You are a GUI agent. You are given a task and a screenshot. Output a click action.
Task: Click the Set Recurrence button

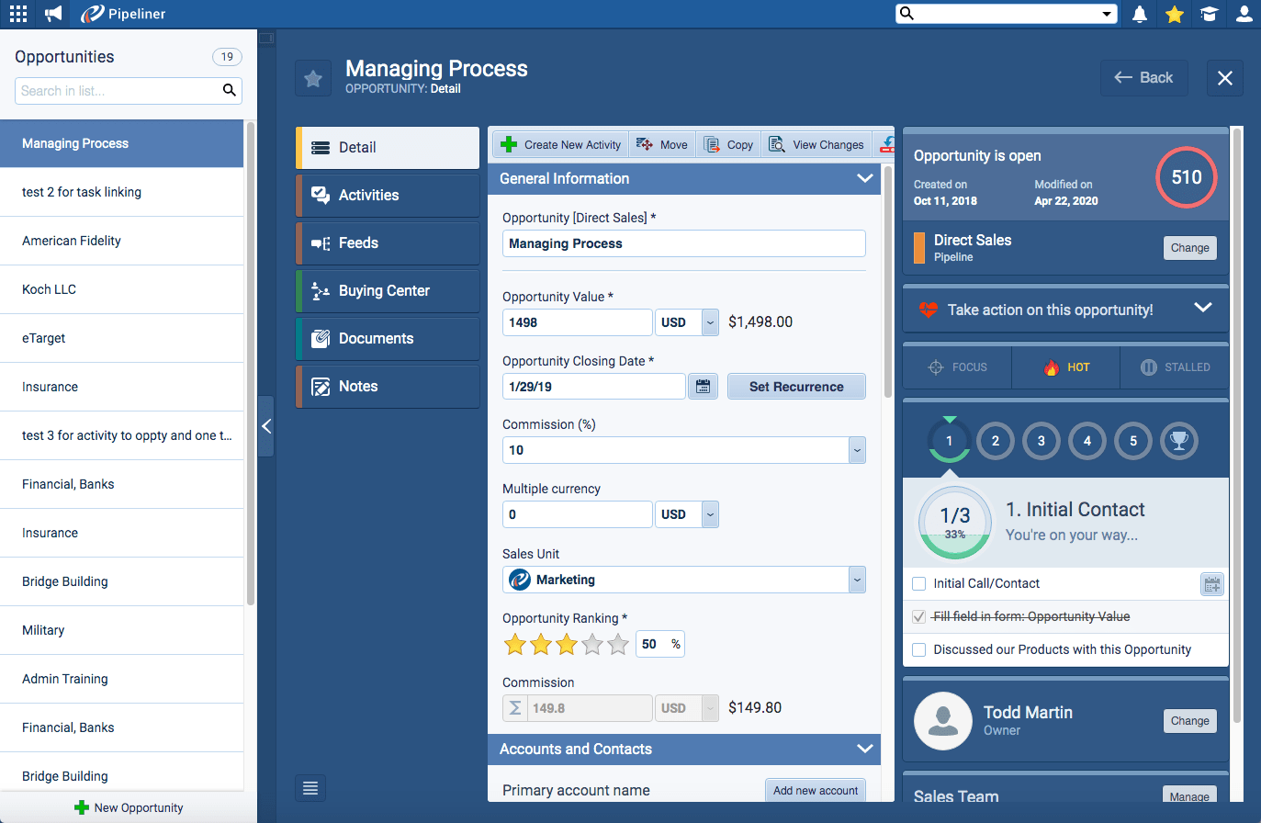[x=796, y=387]
